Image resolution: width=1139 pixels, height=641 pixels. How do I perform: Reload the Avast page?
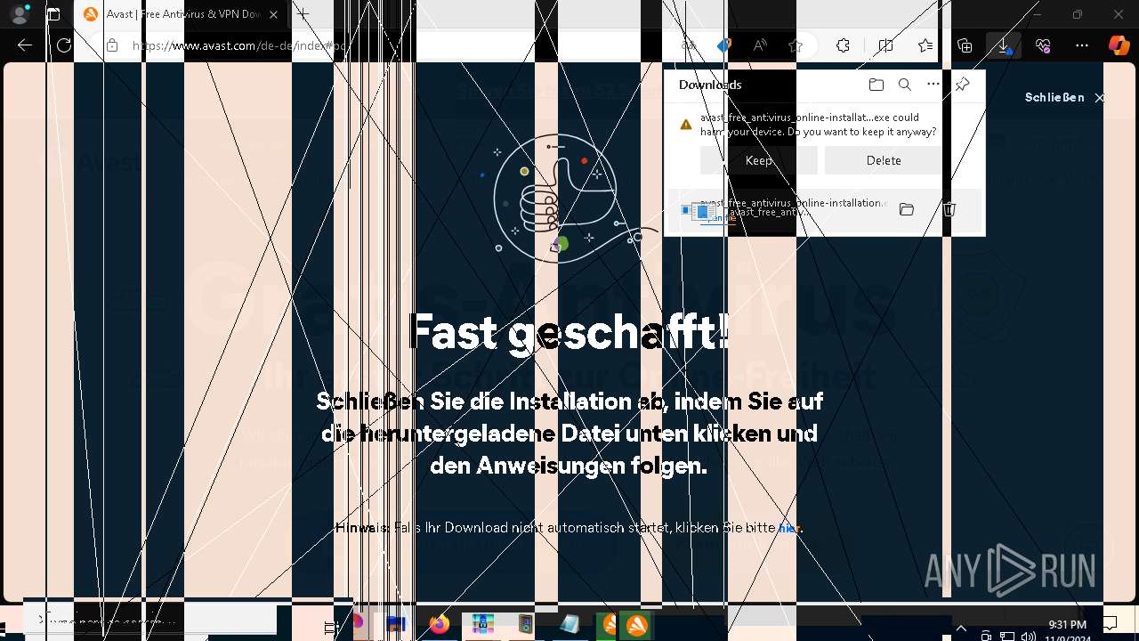[x=64, y=45]
